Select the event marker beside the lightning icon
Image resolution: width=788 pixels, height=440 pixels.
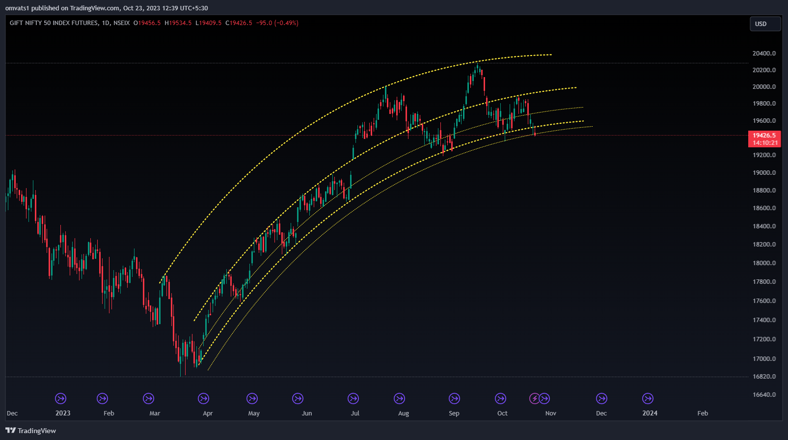(544, 398)
